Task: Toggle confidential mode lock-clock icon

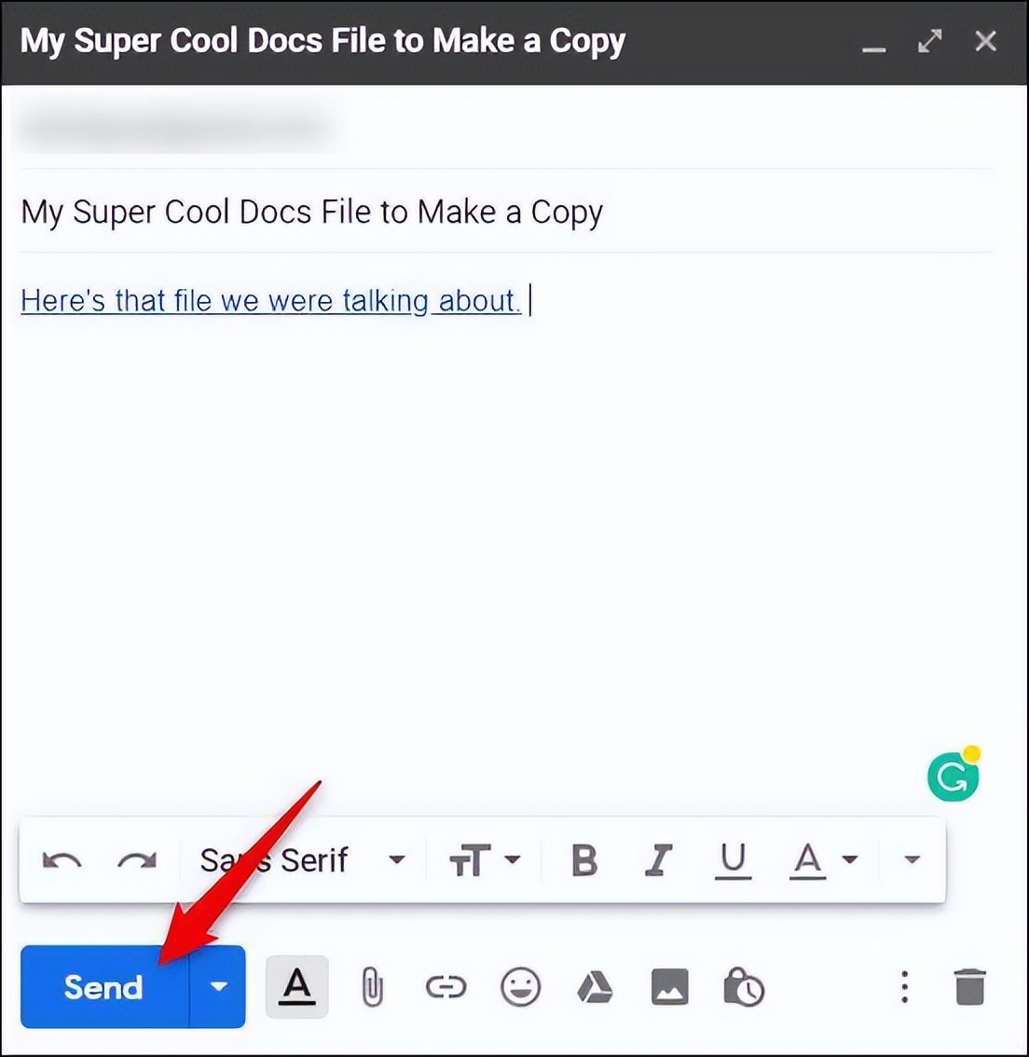Action: pyautogui.click(x=744, y=988)
